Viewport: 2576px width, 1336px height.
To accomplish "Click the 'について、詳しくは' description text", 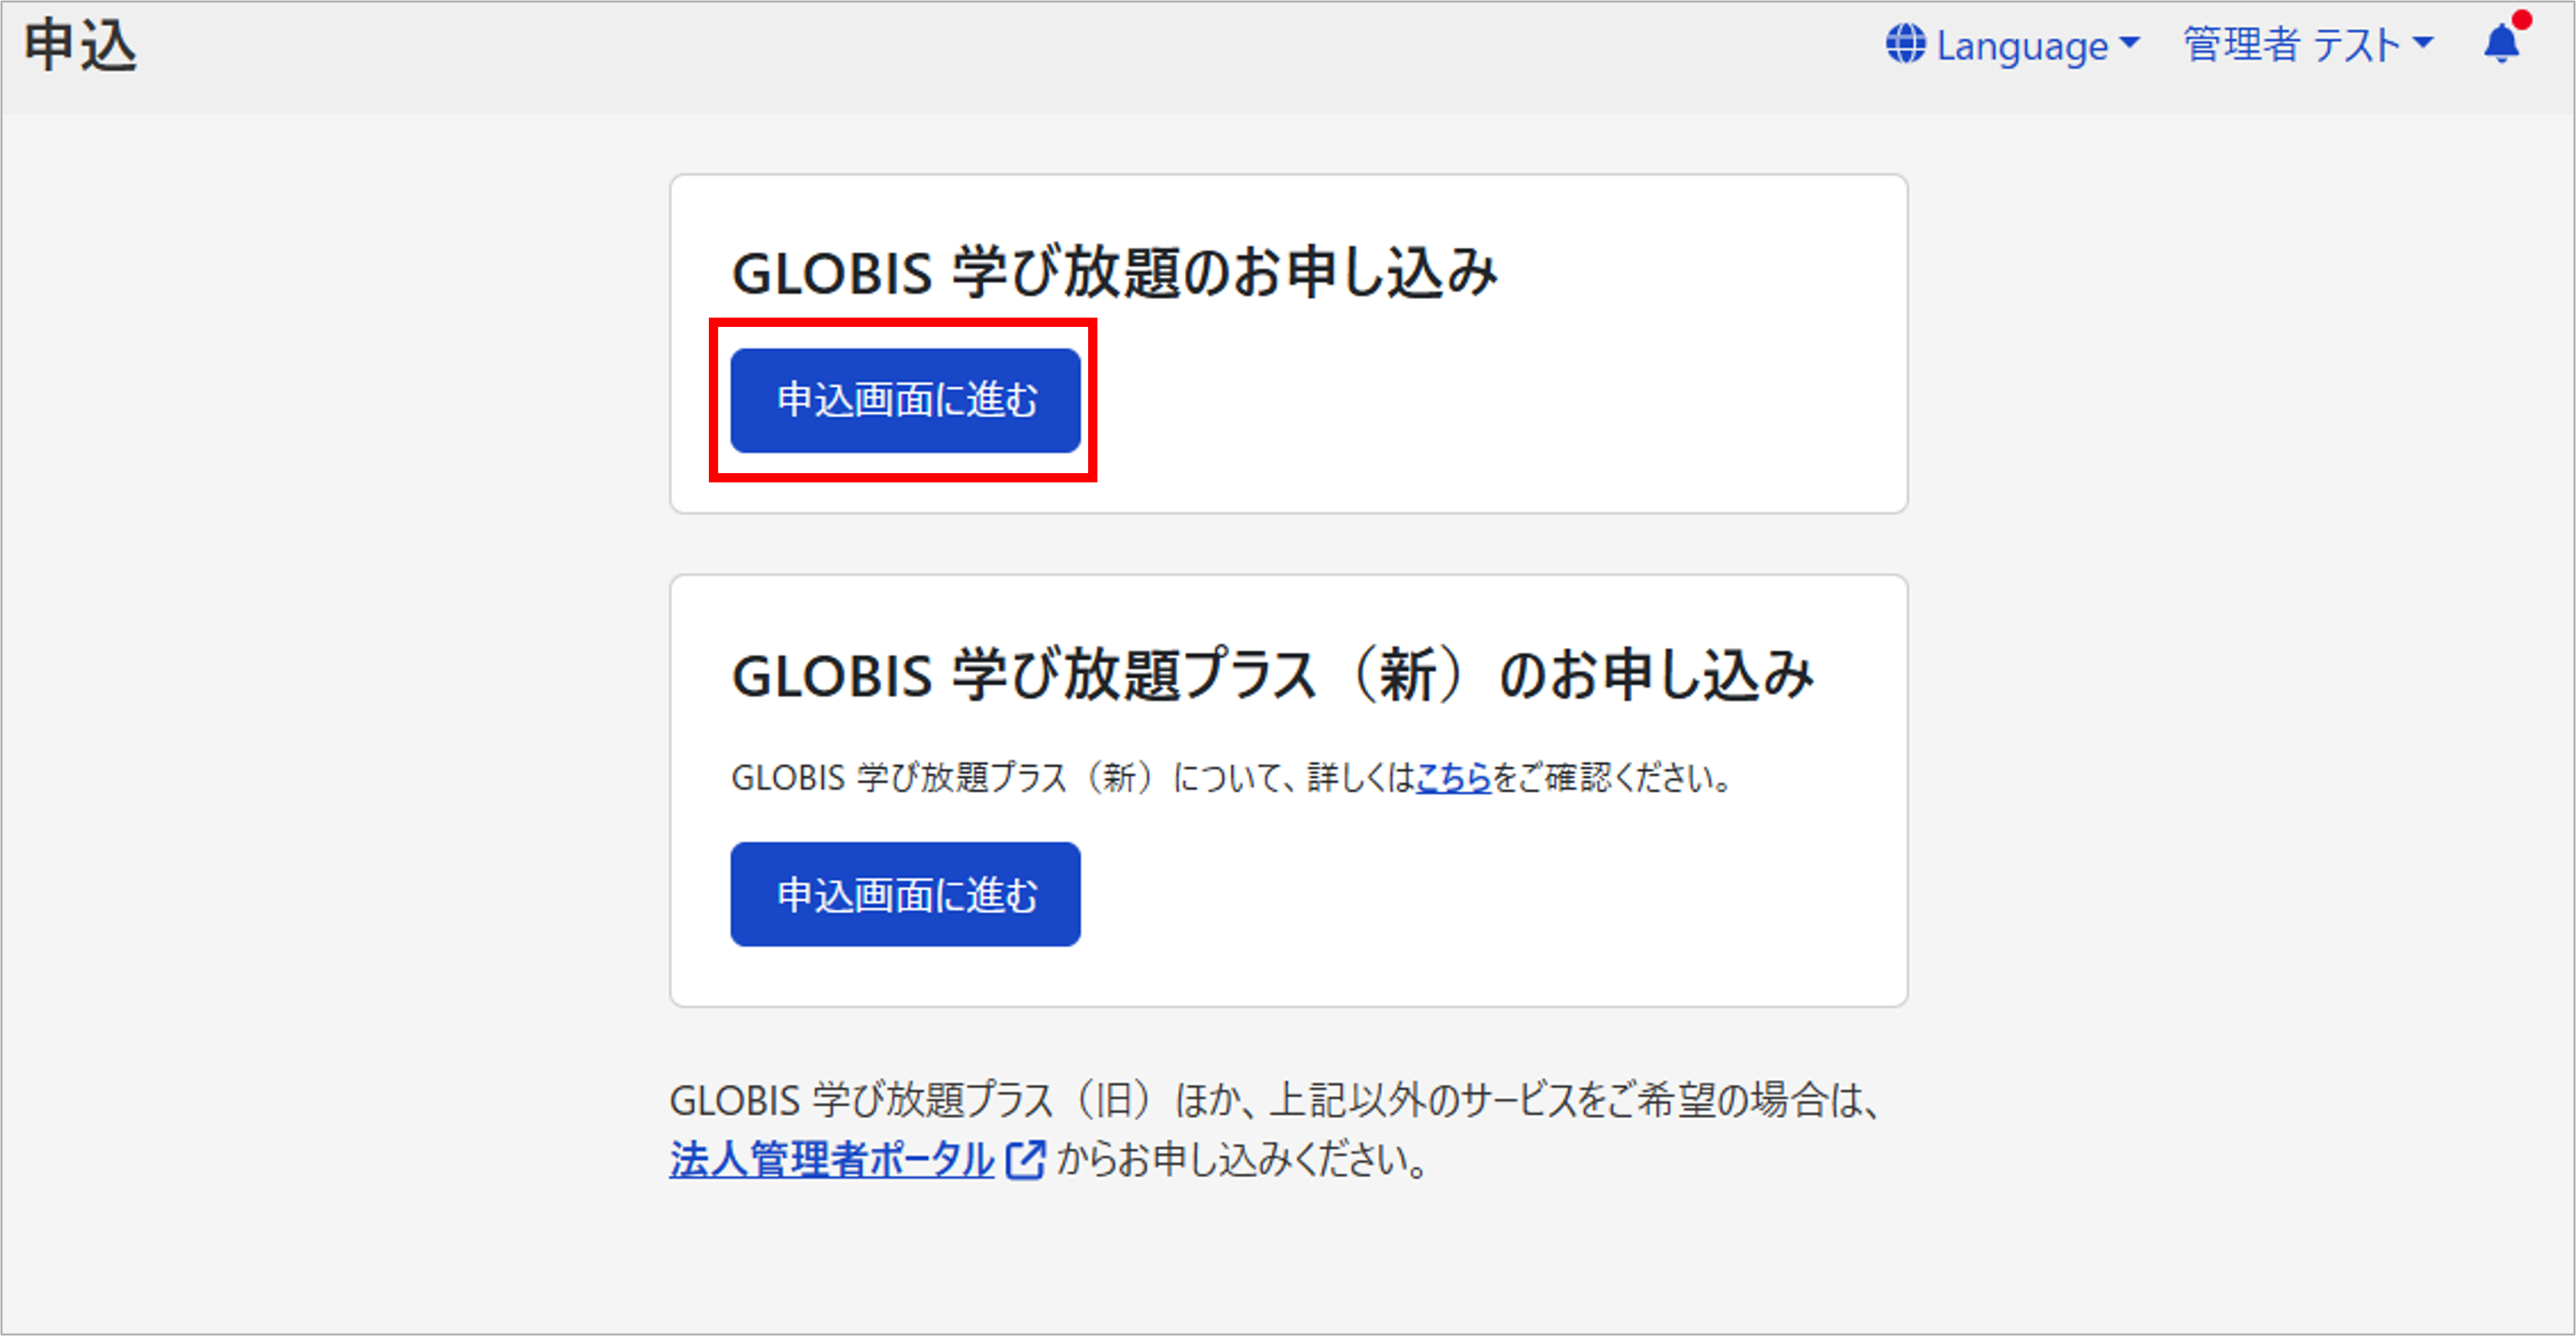I will click(x=1293, y=777).
